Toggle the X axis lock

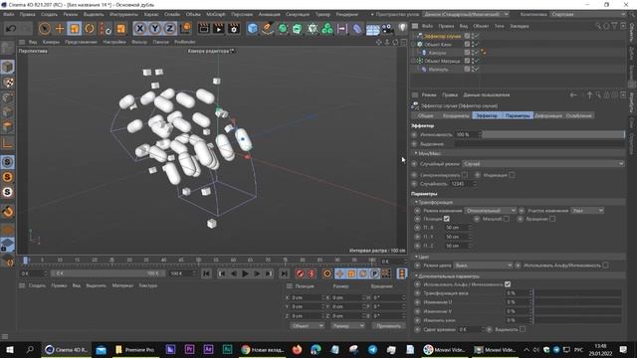pos(139,29)
